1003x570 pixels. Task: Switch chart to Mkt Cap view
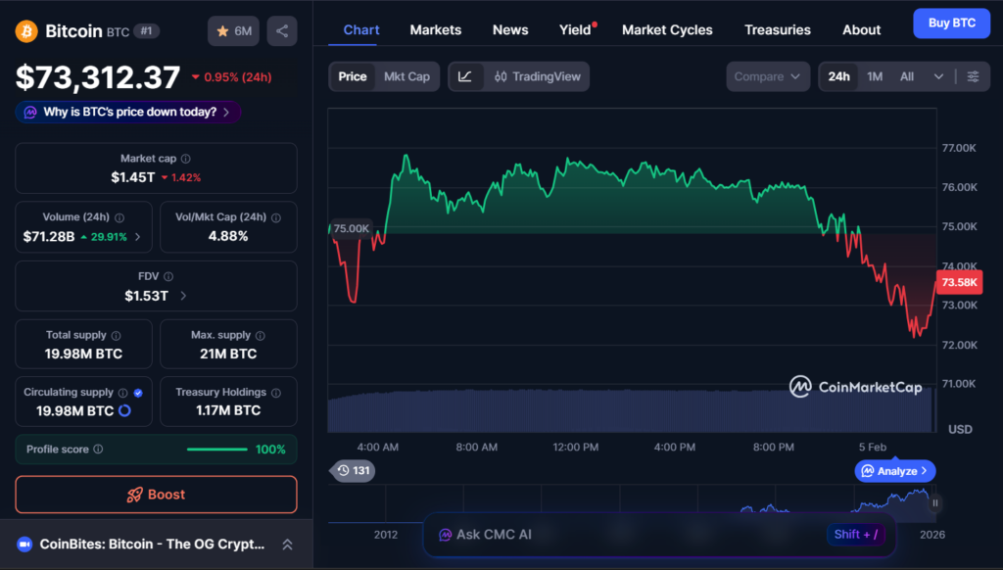coord(406,76)
